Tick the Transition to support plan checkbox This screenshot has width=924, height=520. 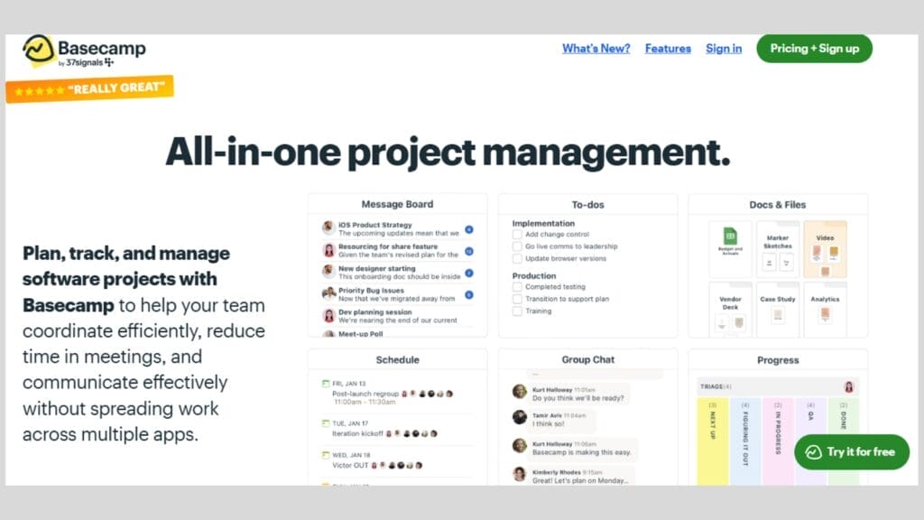pos(517,299)
